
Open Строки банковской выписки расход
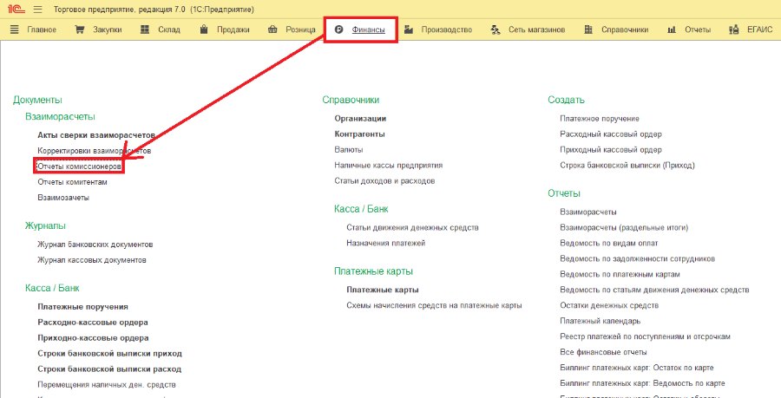pos(109,369)
